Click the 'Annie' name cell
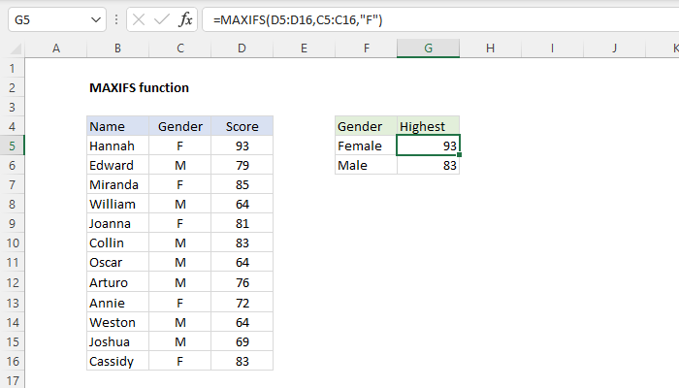The height and width of the screenshot is (388, 679). point(117,303)
